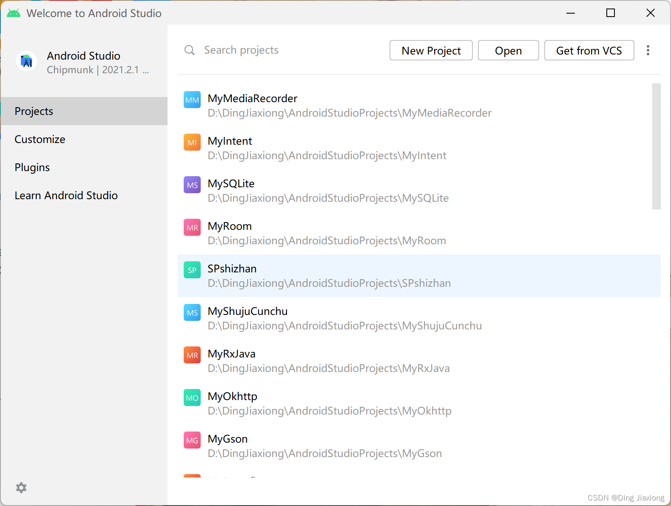The image size is (671, 506).
Task: Click the MyOkhttp project path text
Action: coord(330,411)
